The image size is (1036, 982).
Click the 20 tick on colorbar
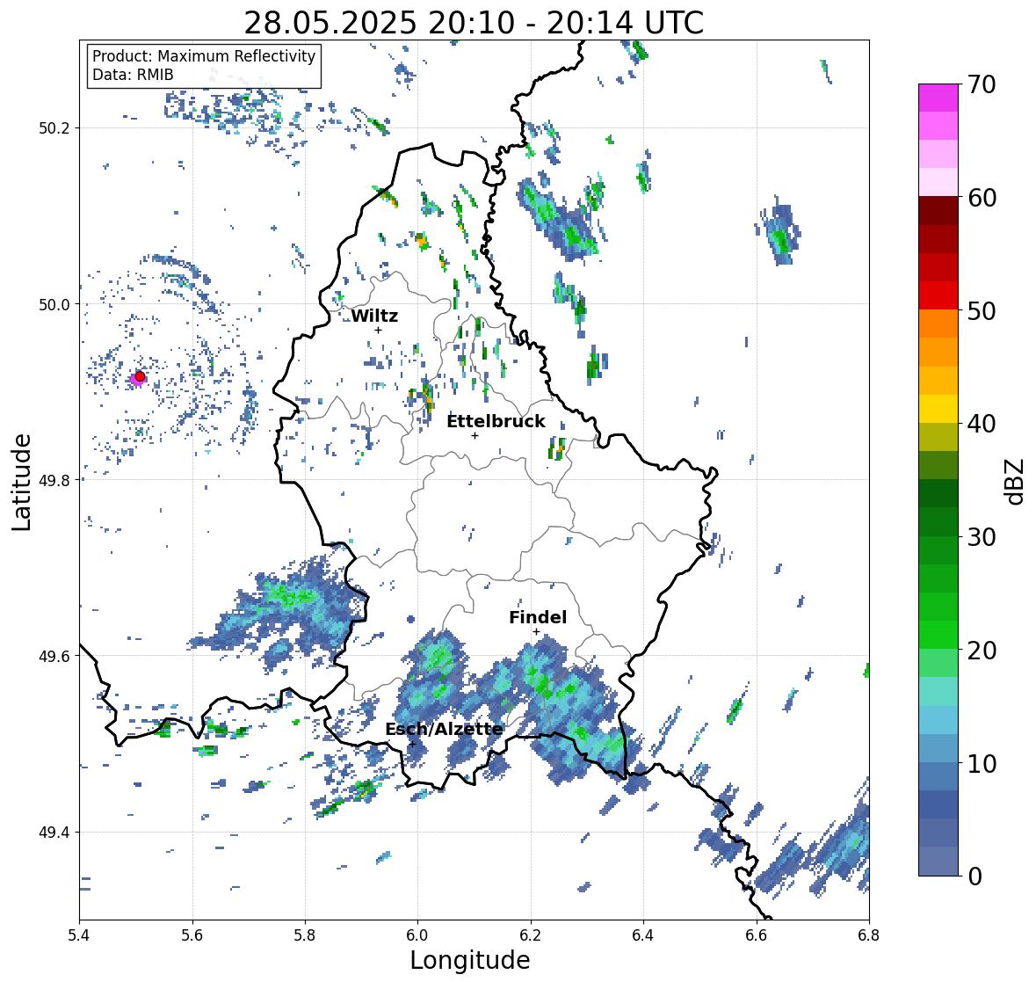click(982, 650)
